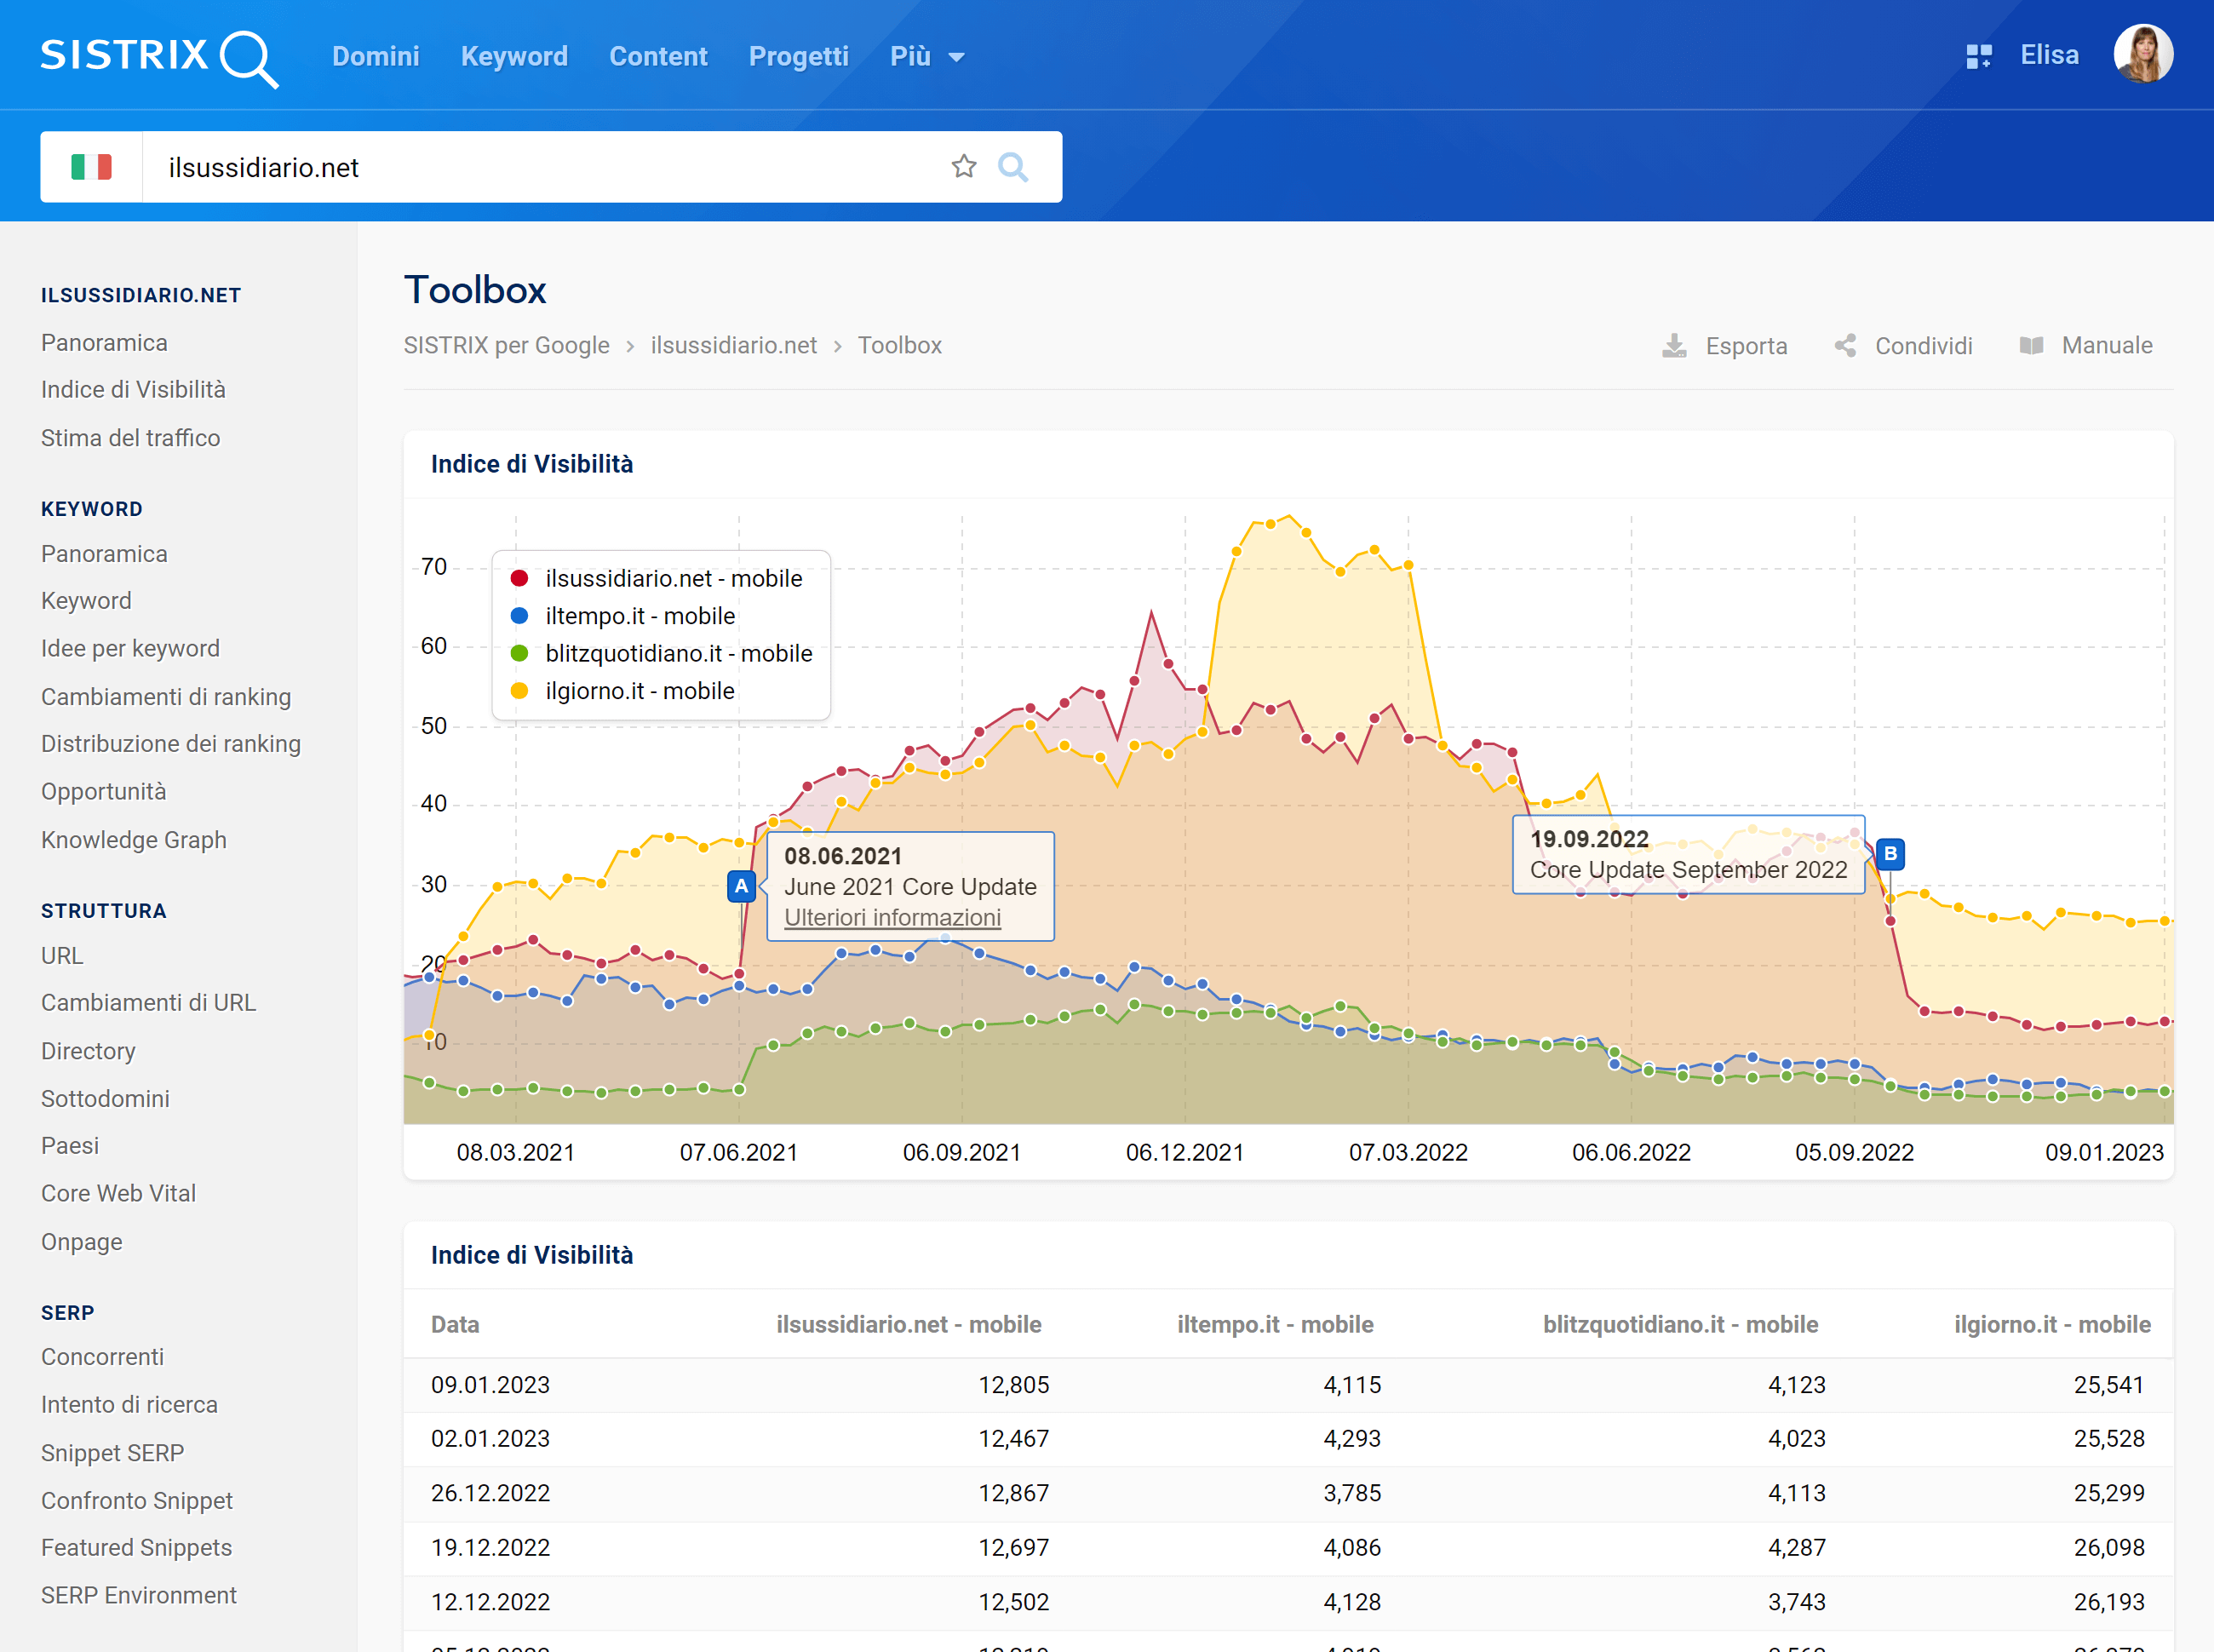This screenshot has width=2214, height=1652.
Task: Click 07.06.2021 date label on chart axis
Action: click(739, 1153)
